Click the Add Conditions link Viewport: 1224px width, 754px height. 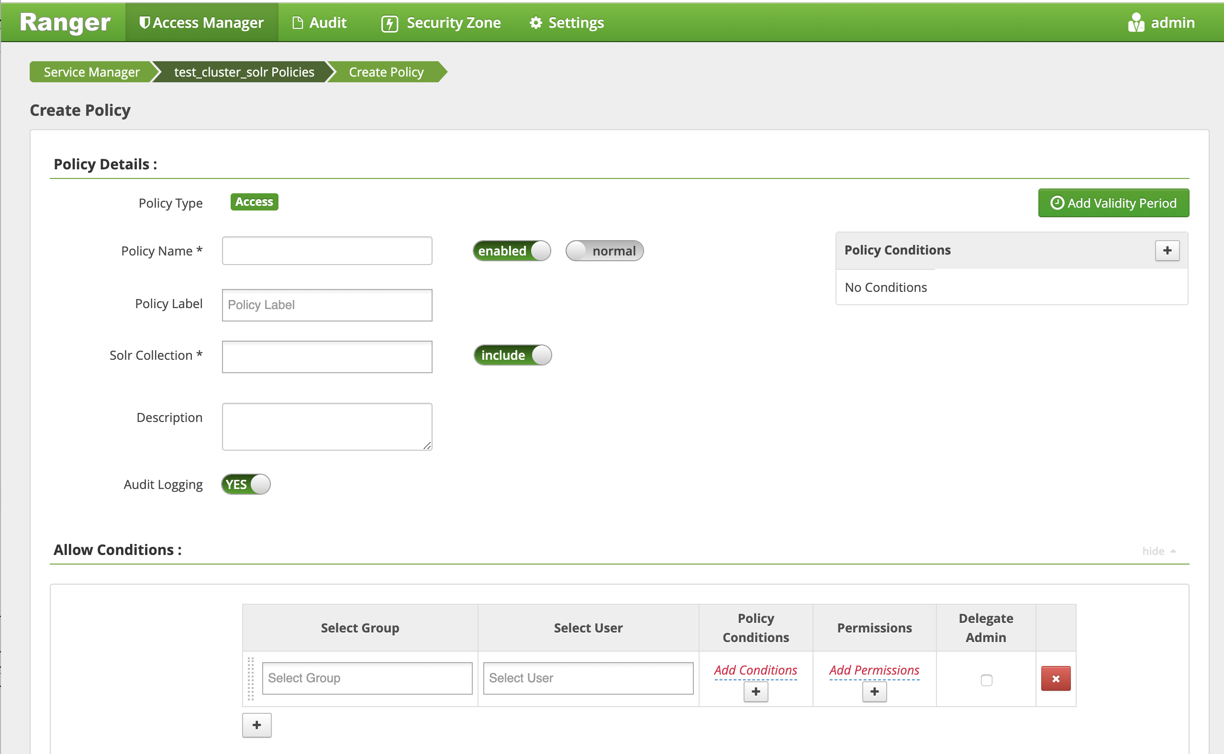click(x=755, y=670)
